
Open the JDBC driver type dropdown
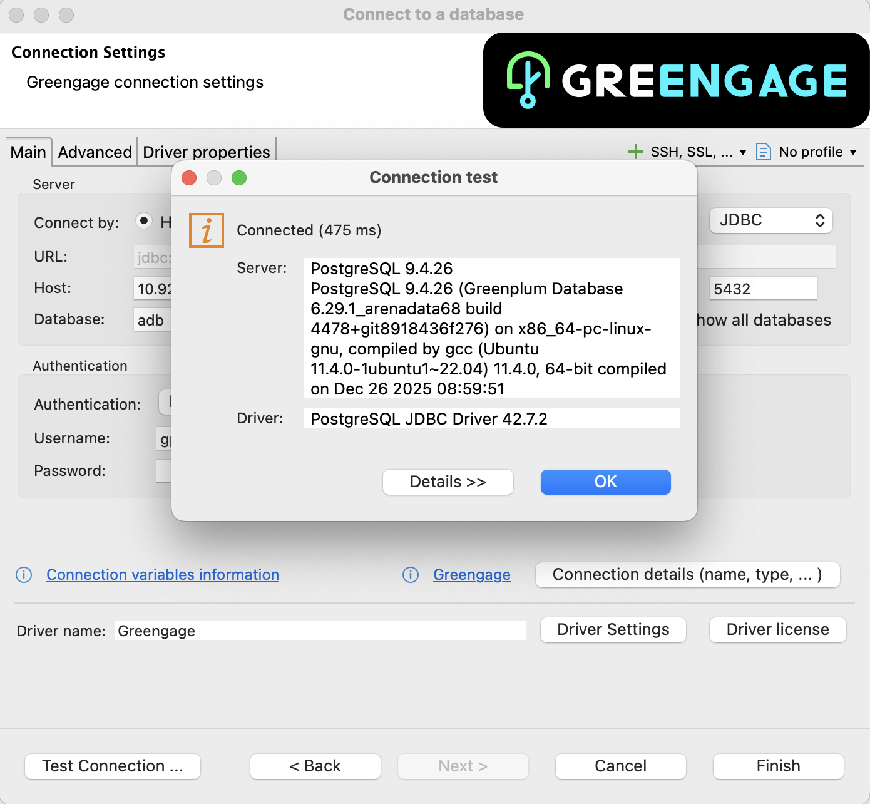pyautogui.click(x=770, y=220)
